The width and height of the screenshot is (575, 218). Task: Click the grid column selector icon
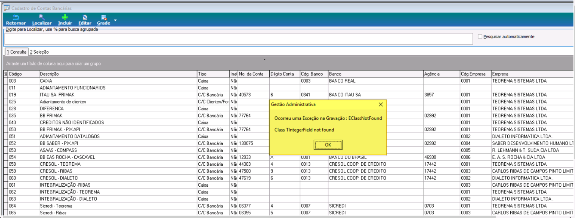(5, 74)
